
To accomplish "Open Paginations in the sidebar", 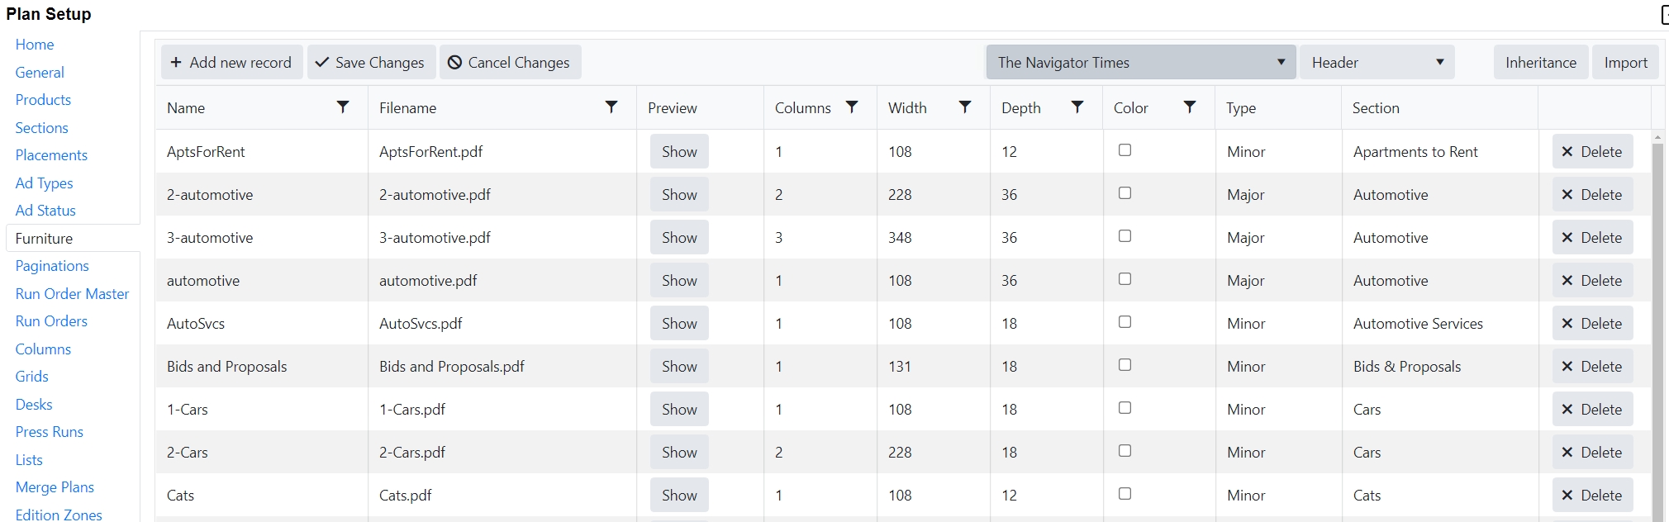I will (x=52, y=266).
